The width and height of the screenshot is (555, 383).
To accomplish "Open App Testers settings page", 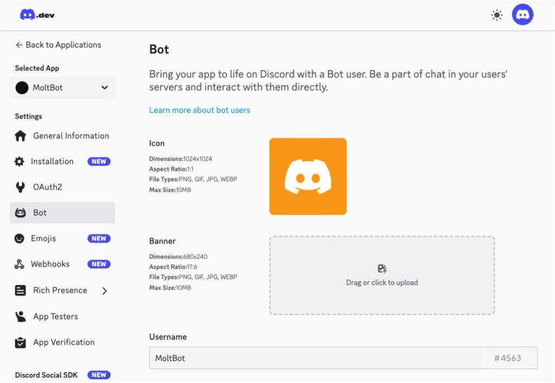I will pos(55,316).
